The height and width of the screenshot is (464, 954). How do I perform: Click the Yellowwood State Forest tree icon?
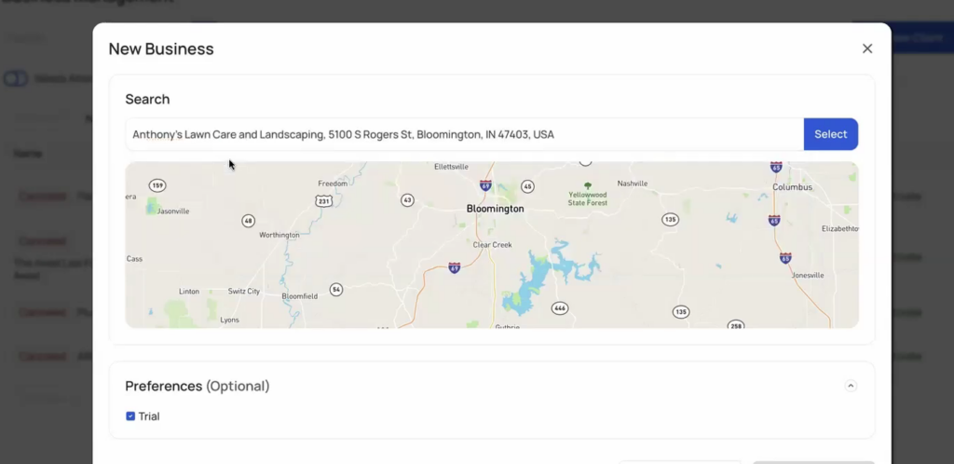[587, 186]
